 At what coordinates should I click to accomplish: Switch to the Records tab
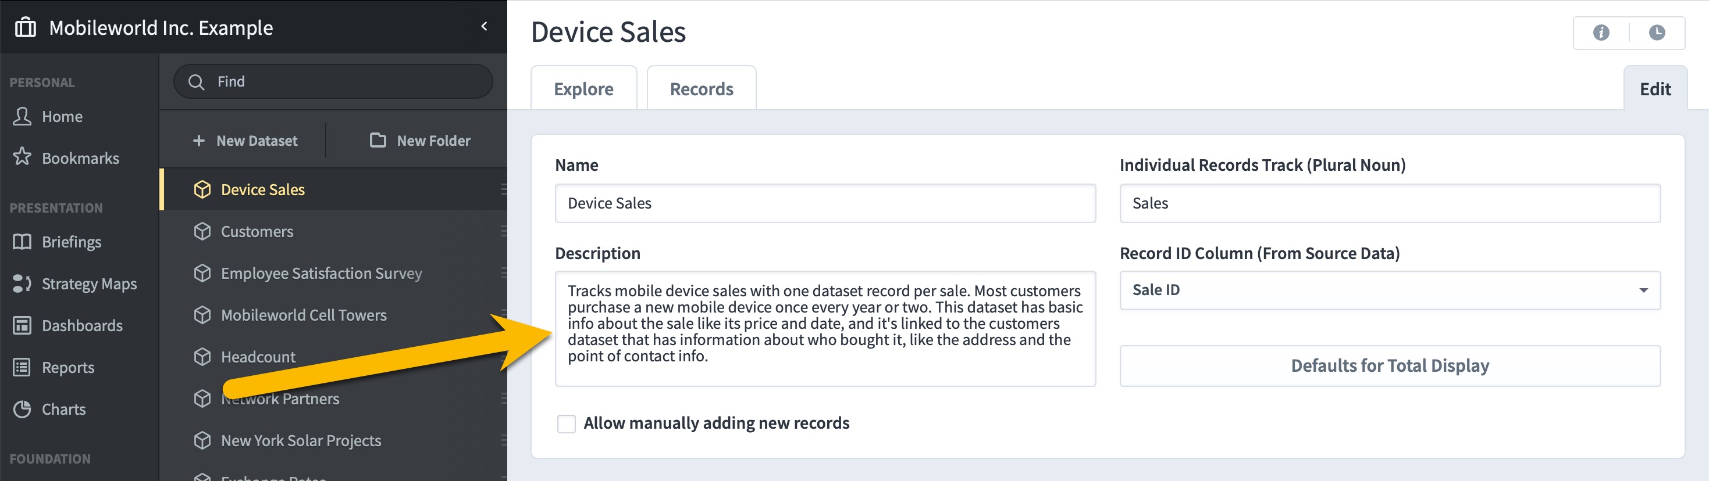[x=702, y=89]
